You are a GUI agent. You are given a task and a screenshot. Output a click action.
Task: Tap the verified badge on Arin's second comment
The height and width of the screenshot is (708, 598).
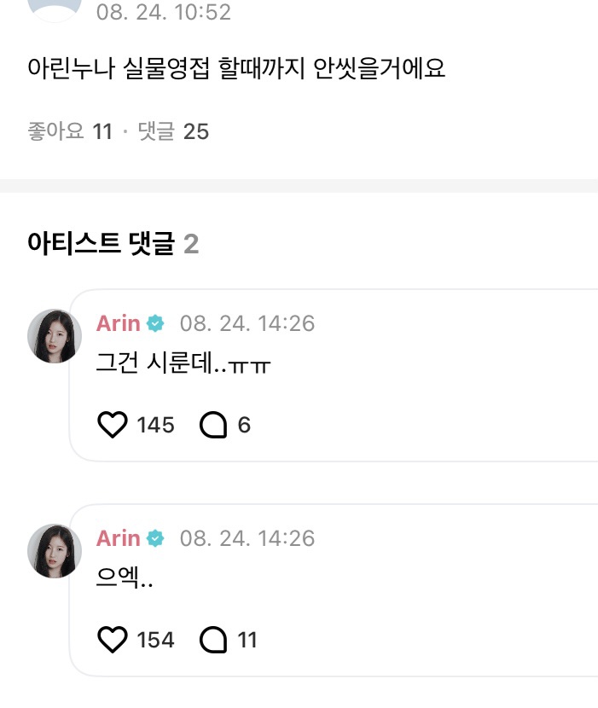tap(155, 538)
